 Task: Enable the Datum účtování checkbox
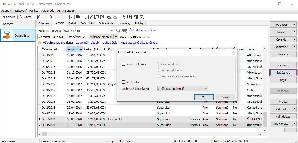(123, 64)
